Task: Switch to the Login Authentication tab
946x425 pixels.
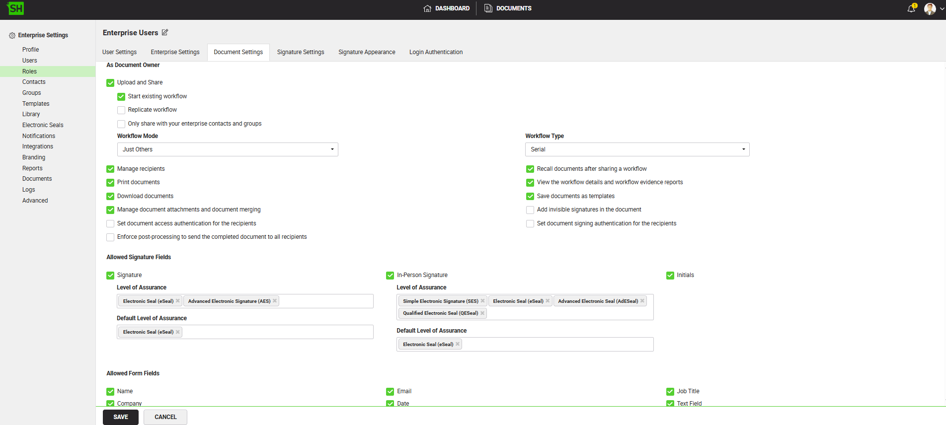Action: click(x=436, y=52)
